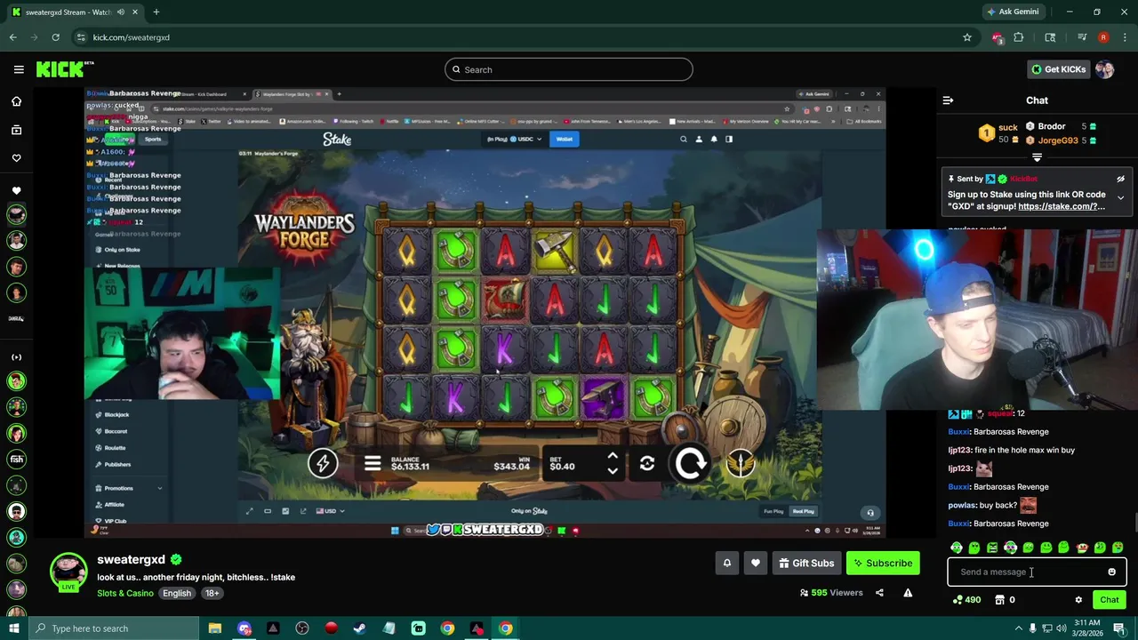Screen dimensions: 1138x640
Task: Open sweatergxd LIVE avatar below video
Action: click(68, 573)
